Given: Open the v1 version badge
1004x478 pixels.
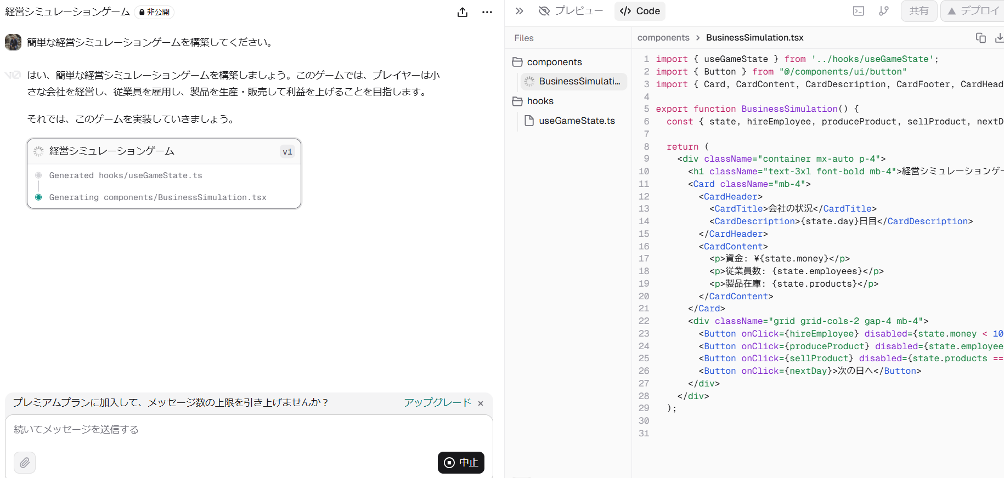Looking at the screenshot, I should click(287, 152).
